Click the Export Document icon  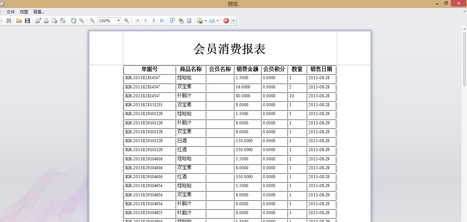[200, 21]
